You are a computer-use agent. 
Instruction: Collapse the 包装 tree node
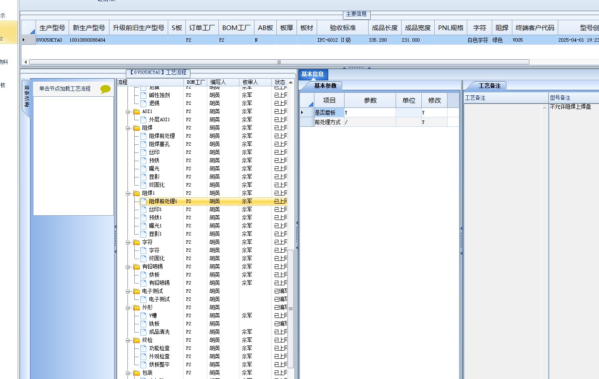tap(128, 373)
